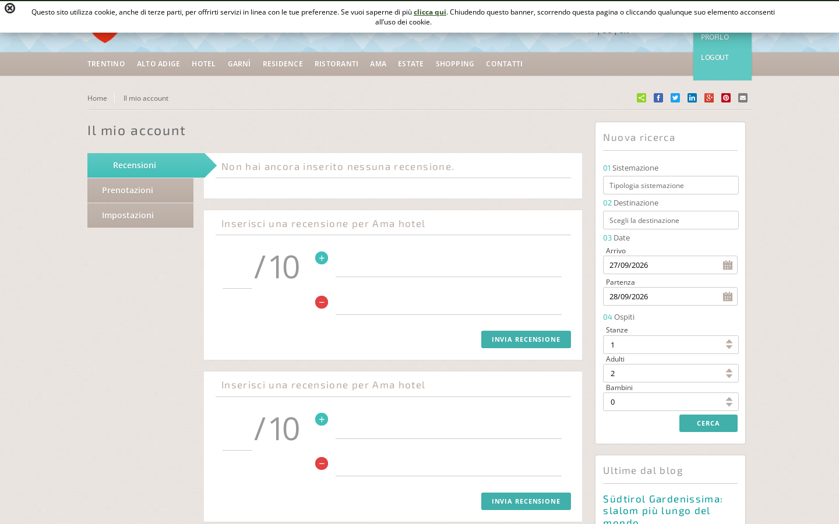Click the Arrivo date field
The height and width of the screenshot is (524, 839).
[671, 265]
